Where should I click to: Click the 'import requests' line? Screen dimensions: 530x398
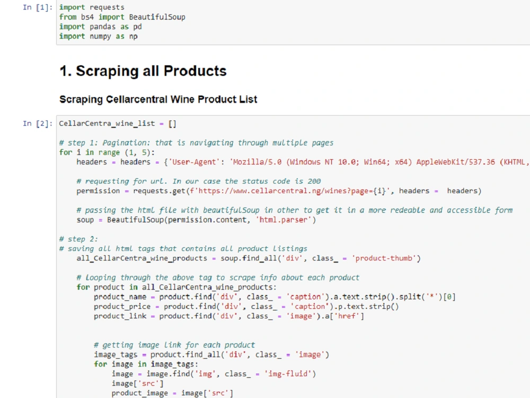92,7
